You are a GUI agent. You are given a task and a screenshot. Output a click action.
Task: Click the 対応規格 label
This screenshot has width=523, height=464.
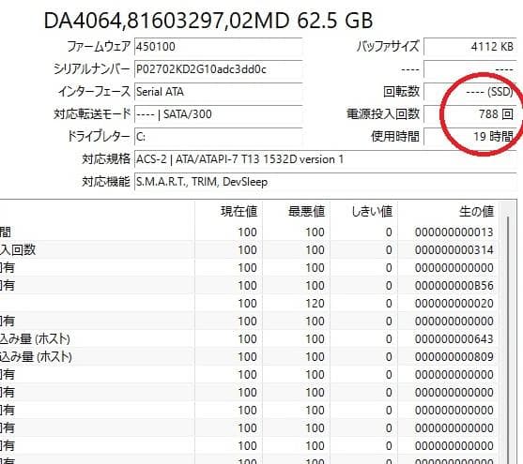pyautogui.click(x=106, y=159)
